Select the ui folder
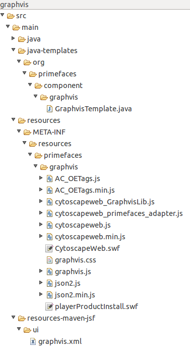The height and width of the screenshot is (351, 190). point(36,330)
